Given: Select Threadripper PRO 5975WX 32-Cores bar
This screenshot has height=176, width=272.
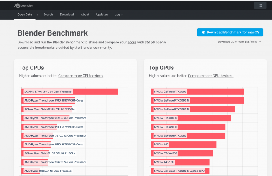Looking at the screenshot, I should 39,127.
